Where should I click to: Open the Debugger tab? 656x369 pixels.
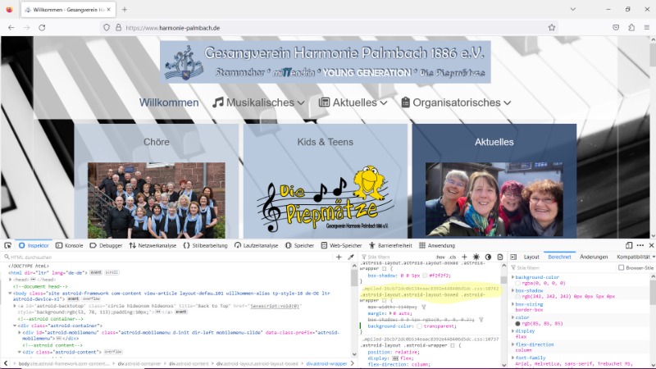(107, 245)
